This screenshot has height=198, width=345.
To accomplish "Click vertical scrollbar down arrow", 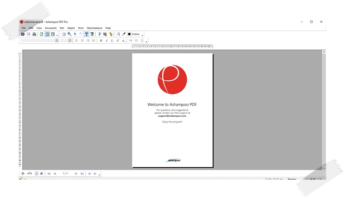I will tap(324, 168).
